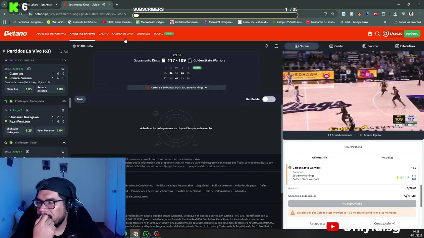Open the tab search dropdown arrow
The image size is (424, 238).
click(x=4, y=5)
